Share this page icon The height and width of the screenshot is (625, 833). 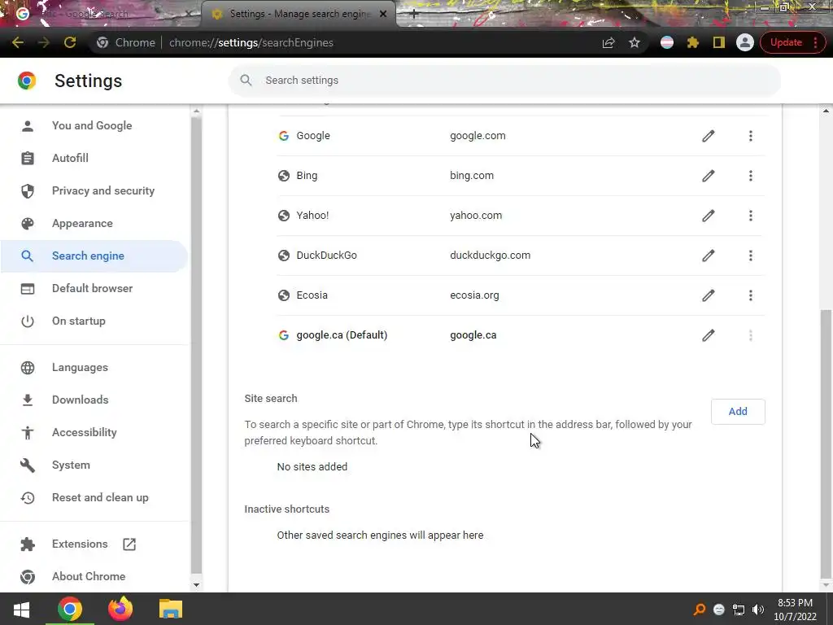608,42
